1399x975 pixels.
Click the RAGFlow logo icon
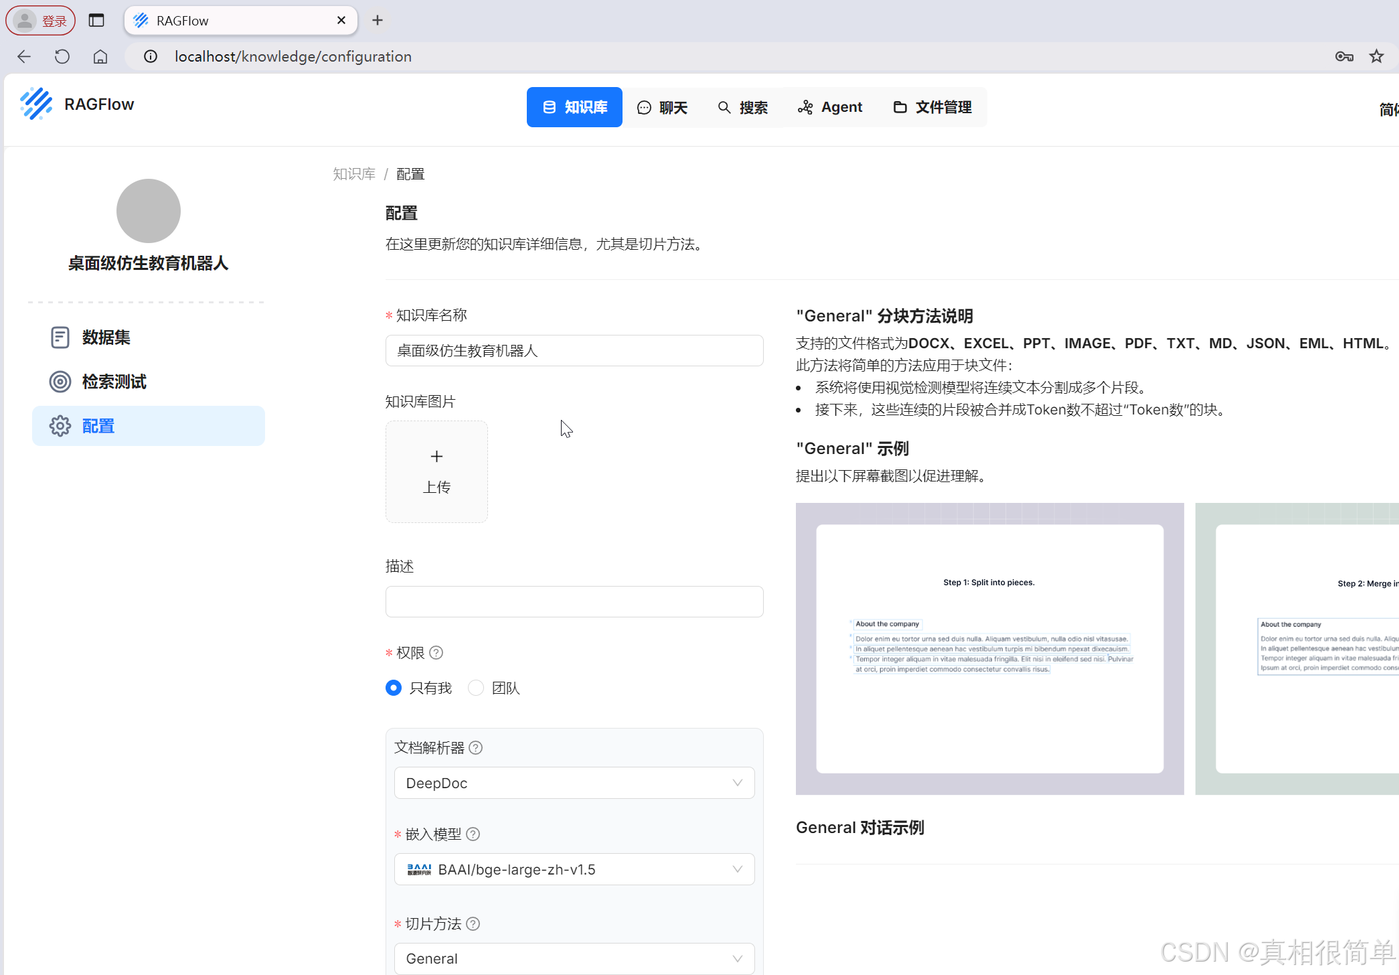(x=36, y=104)
